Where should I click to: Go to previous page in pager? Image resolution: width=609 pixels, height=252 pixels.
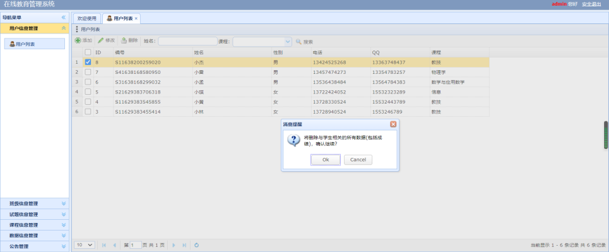(x=114, y=245)
